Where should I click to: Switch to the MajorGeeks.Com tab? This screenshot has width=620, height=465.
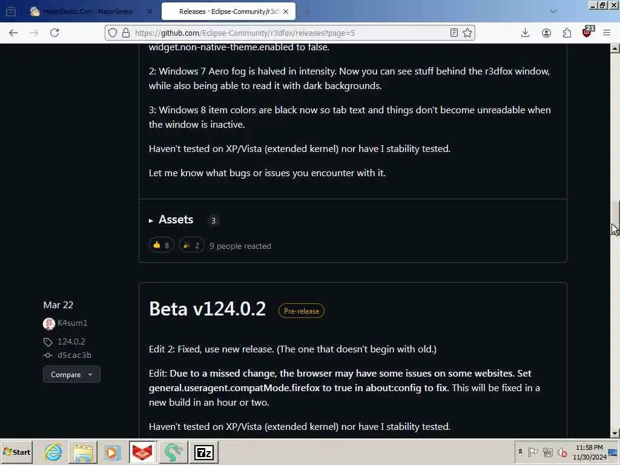(87, 12)
